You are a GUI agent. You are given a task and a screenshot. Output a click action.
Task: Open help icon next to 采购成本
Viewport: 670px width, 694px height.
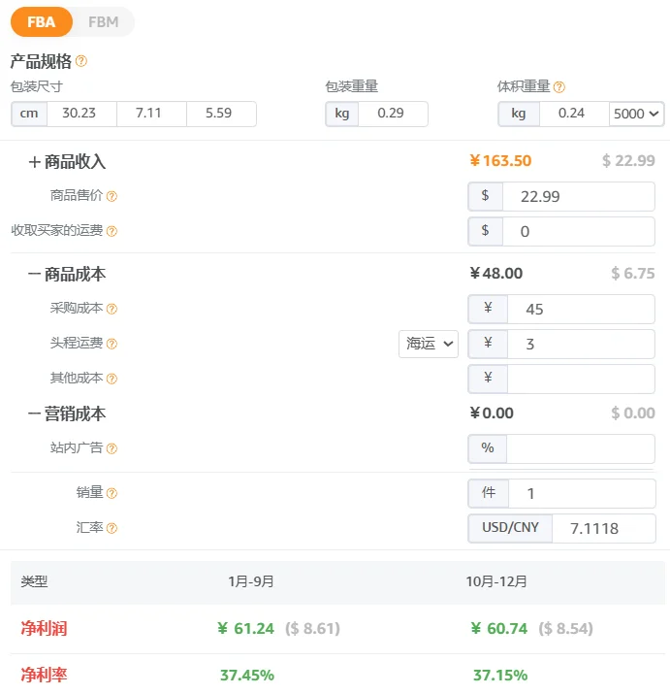[x=112, y=309]
